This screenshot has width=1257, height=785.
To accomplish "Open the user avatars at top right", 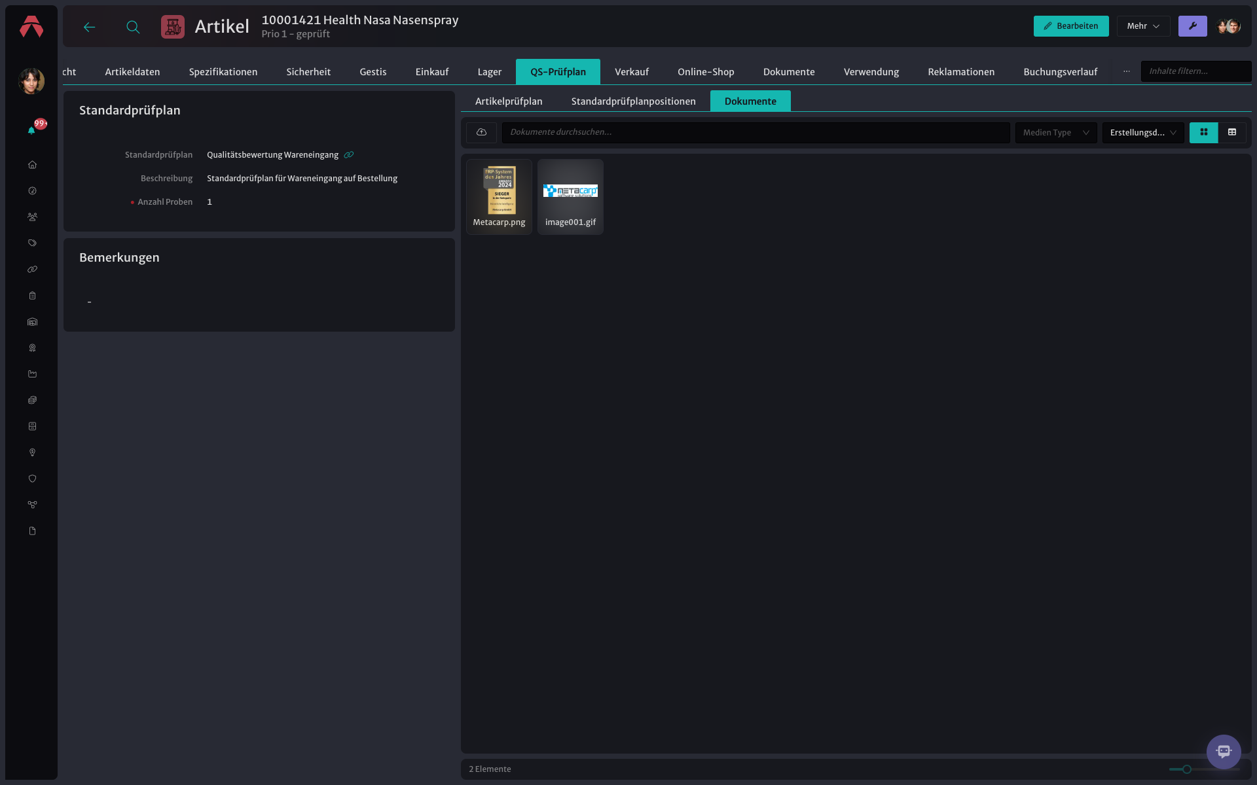I will [x=1228, y=26].
